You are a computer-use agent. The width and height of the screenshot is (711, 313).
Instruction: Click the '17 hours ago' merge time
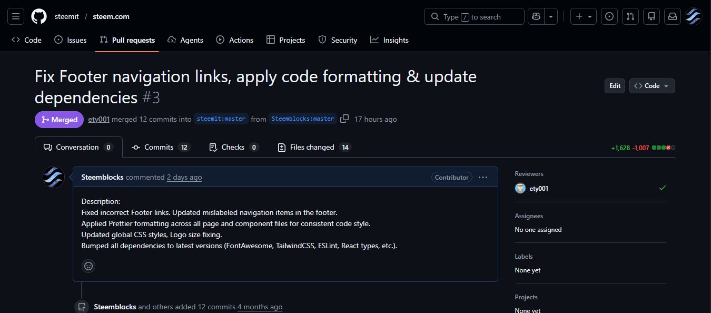coord(376,119)
